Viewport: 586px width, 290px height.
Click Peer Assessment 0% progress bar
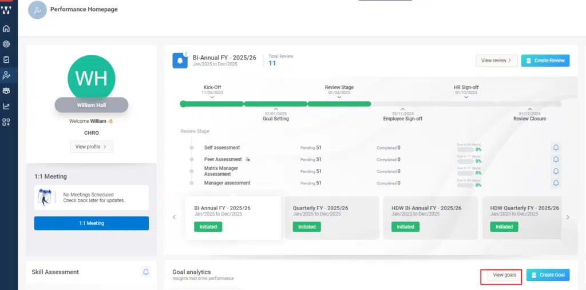tap(465, 162)
